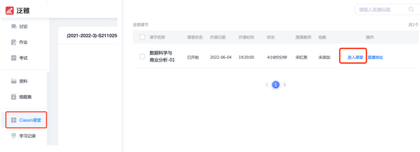The width and height of the screenshot is (420, 152).
Task: Click the Classin课堂 grid icon
Action: [14, 120]
